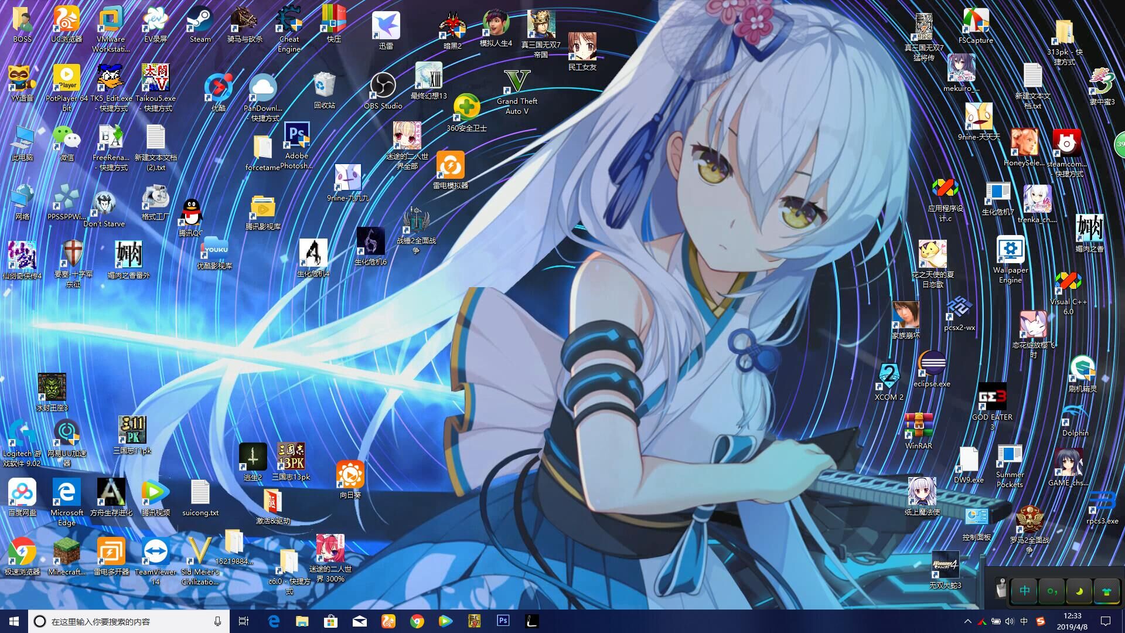Launch the XCOM 2 shortcut
Viewport: 1125px width, 633px height.
pos(889,382)
